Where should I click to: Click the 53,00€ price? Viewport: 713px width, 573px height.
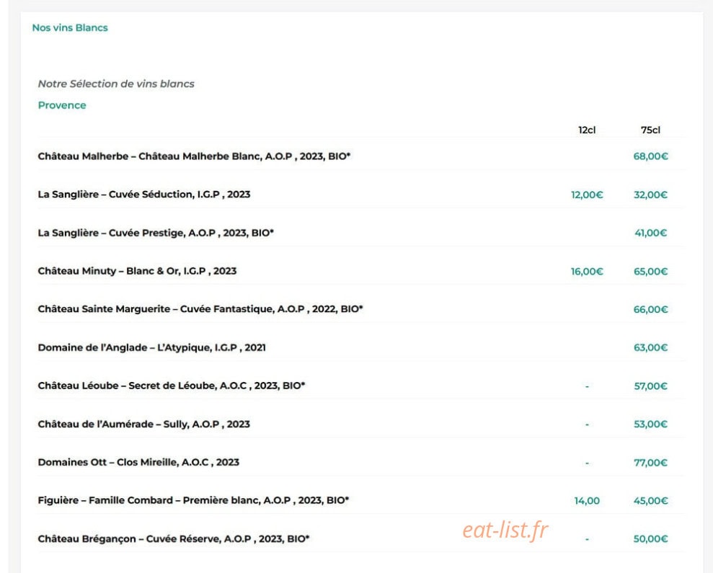(x=650, y=425)
